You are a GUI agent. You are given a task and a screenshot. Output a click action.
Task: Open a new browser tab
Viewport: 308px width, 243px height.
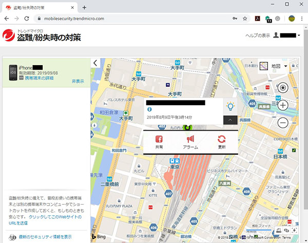pos(84,8)
